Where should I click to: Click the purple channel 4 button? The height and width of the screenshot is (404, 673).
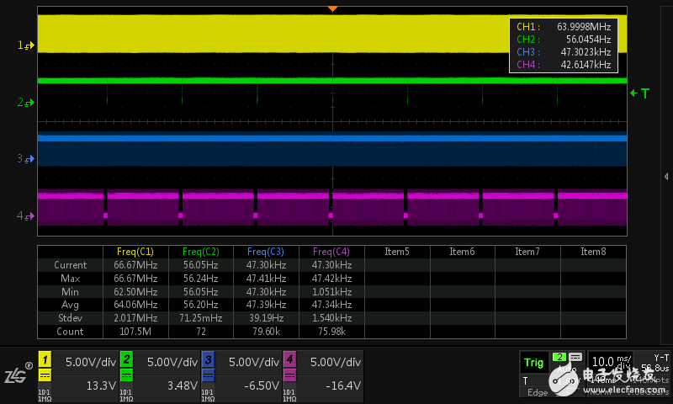coord(289,359)
